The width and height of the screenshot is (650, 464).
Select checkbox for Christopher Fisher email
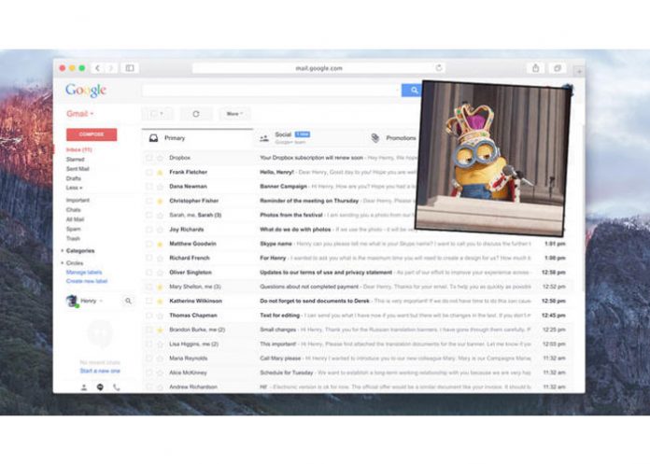(x=149, y=201)
